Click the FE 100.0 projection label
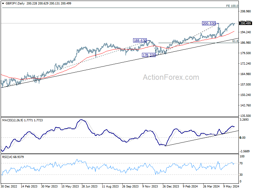 click(x=232, y=6)
